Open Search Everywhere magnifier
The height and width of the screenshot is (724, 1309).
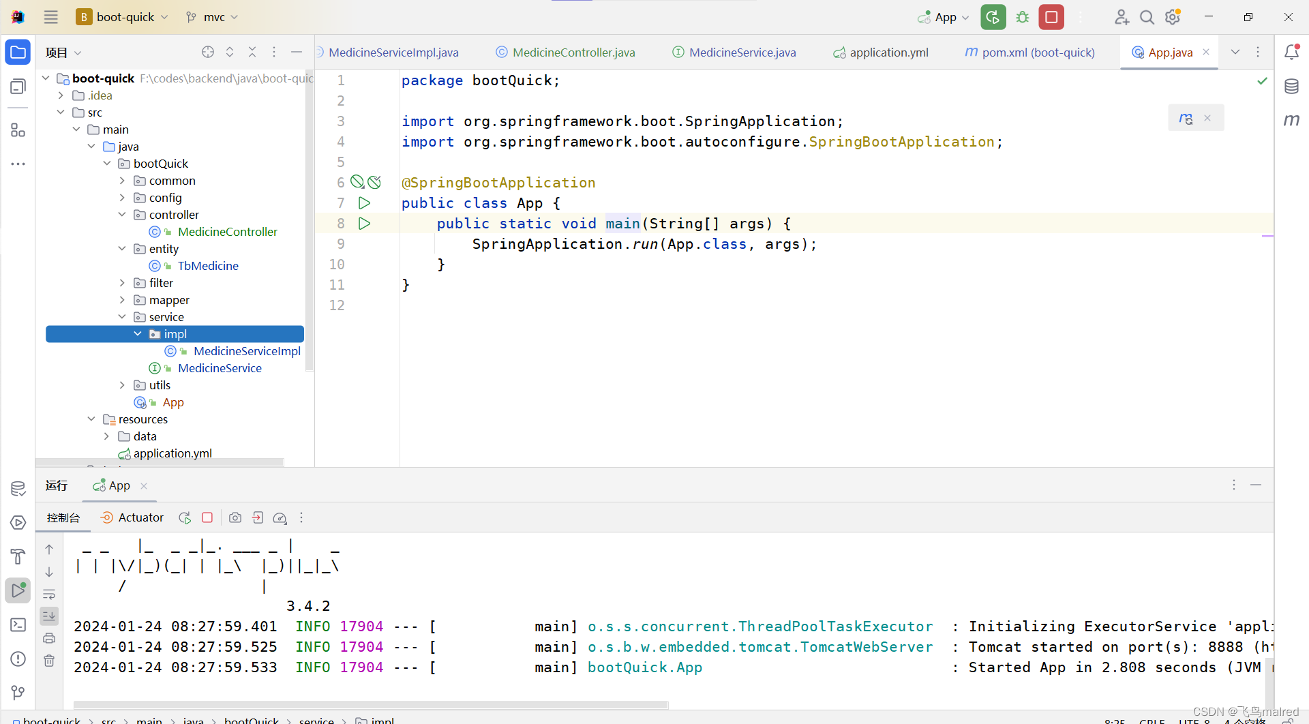(1147, 17)
